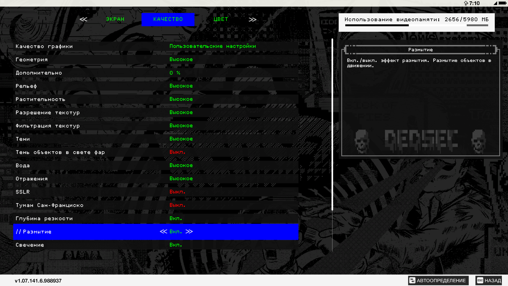The height and width of the screenshot is (286, 508).
Task: Switch to the ЭКРАН tab
Action: 115,19
